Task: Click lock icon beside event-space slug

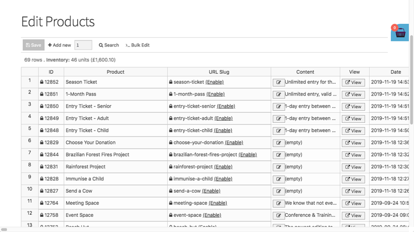Action: 171,215
